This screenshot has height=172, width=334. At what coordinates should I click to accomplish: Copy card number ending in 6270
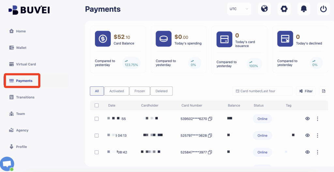coord(210,119)
